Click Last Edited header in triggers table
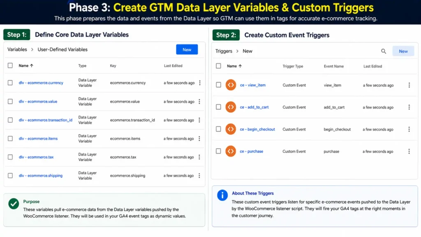This screenshot has width=421, height=237. click(x=372, y=66)
